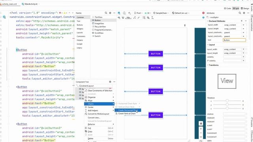Open the SampleChain theme dropdown
The height and width of the screenshot is (142, 253).
tap(161, 13)
